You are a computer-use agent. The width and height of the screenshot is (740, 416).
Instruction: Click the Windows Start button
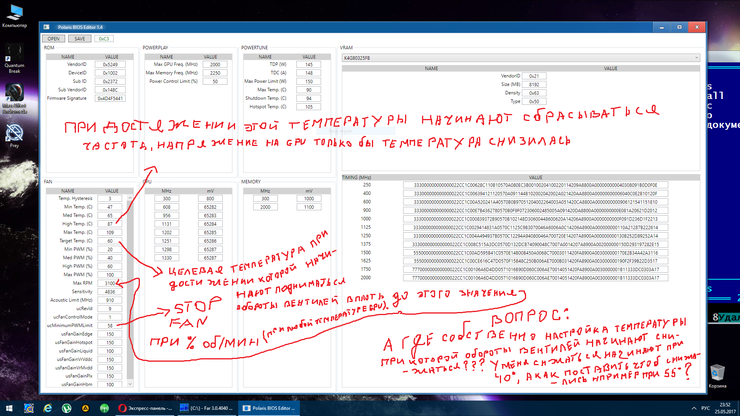(9, 408)
